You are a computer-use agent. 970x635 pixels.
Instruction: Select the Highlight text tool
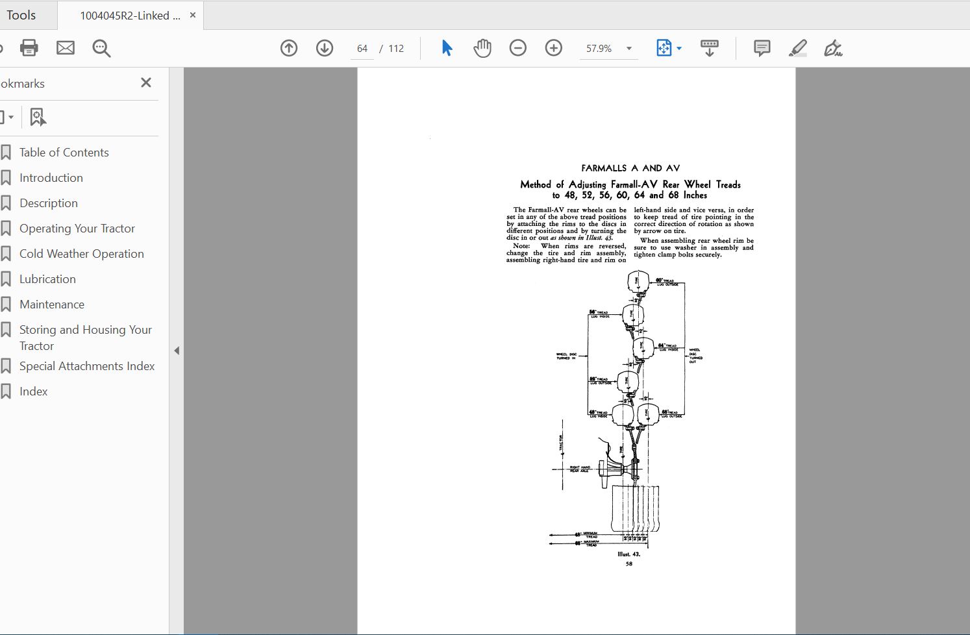click(797, 47)
